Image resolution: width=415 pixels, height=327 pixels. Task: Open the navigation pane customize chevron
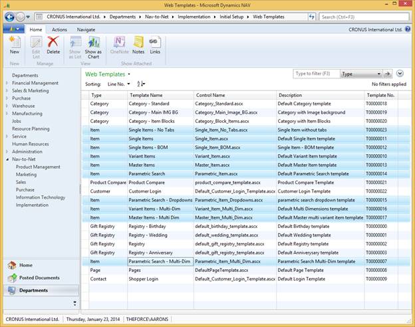(x=75, y=303)
